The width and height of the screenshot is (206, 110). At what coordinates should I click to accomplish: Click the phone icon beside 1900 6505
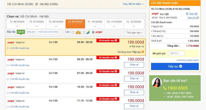point(165,88)
